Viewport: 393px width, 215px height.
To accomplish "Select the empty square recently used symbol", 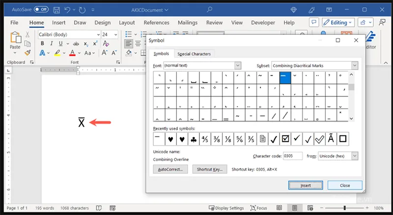I will (342, 139).
